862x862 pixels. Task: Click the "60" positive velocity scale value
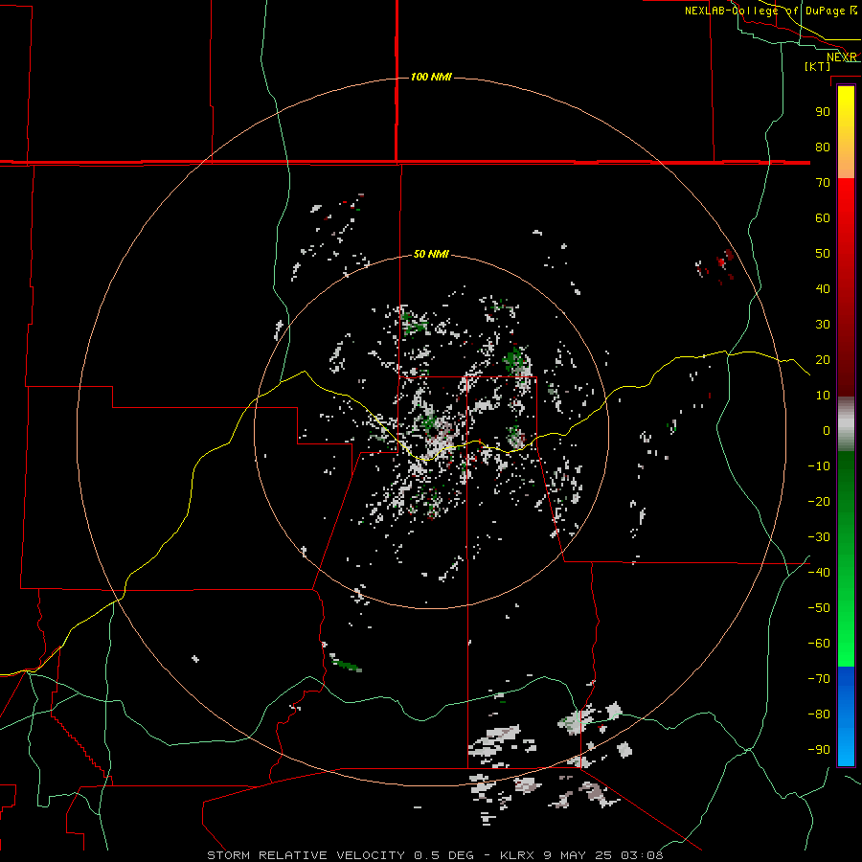823,217
